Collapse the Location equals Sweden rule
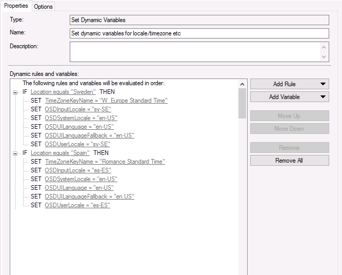 tap(15, 92)
